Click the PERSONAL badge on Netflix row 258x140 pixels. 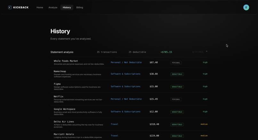176,99
